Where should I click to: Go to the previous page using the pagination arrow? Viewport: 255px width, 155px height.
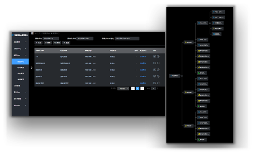(x=133, y=89)
